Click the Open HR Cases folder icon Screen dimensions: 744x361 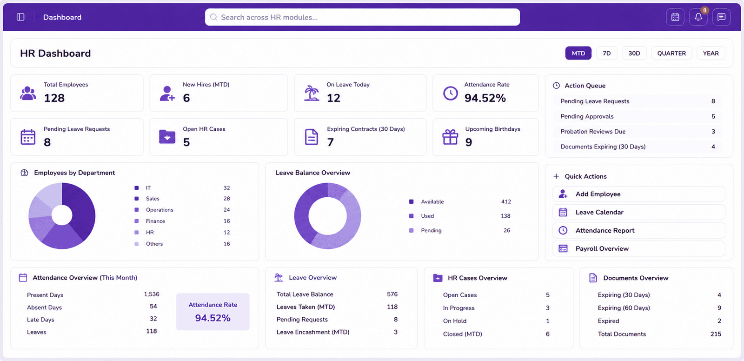167,137
